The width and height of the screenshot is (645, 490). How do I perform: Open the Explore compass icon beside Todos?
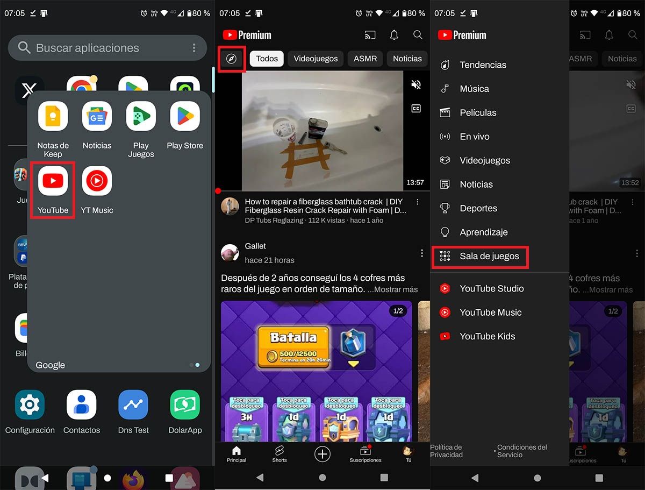232,59
